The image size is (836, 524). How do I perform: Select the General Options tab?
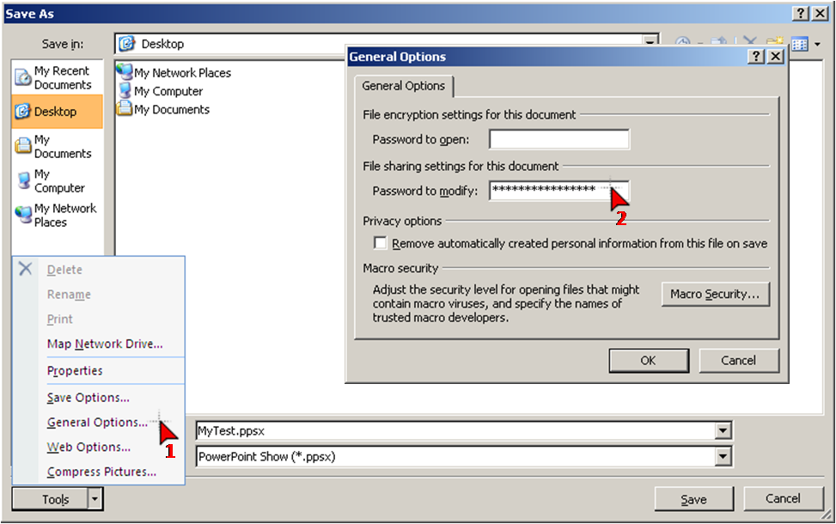coord(404,86)
